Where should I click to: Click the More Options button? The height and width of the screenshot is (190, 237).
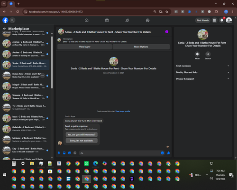[x=141, y=47]
